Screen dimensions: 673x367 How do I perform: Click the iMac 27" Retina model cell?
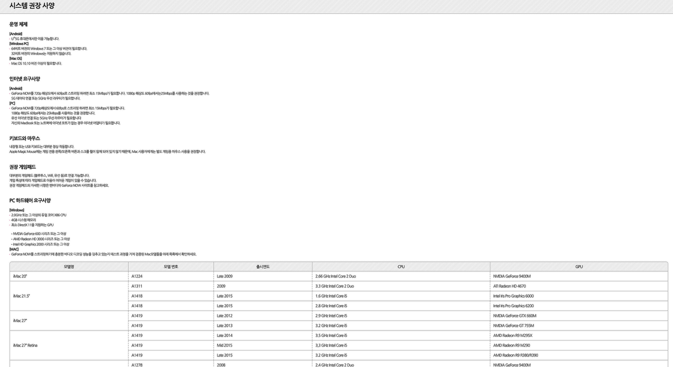pyautogui.click(x=69, y=345)
